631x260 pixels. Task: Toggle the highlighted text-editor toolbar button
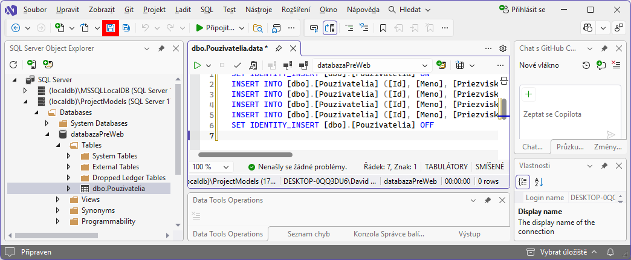(x=330, y=28)
